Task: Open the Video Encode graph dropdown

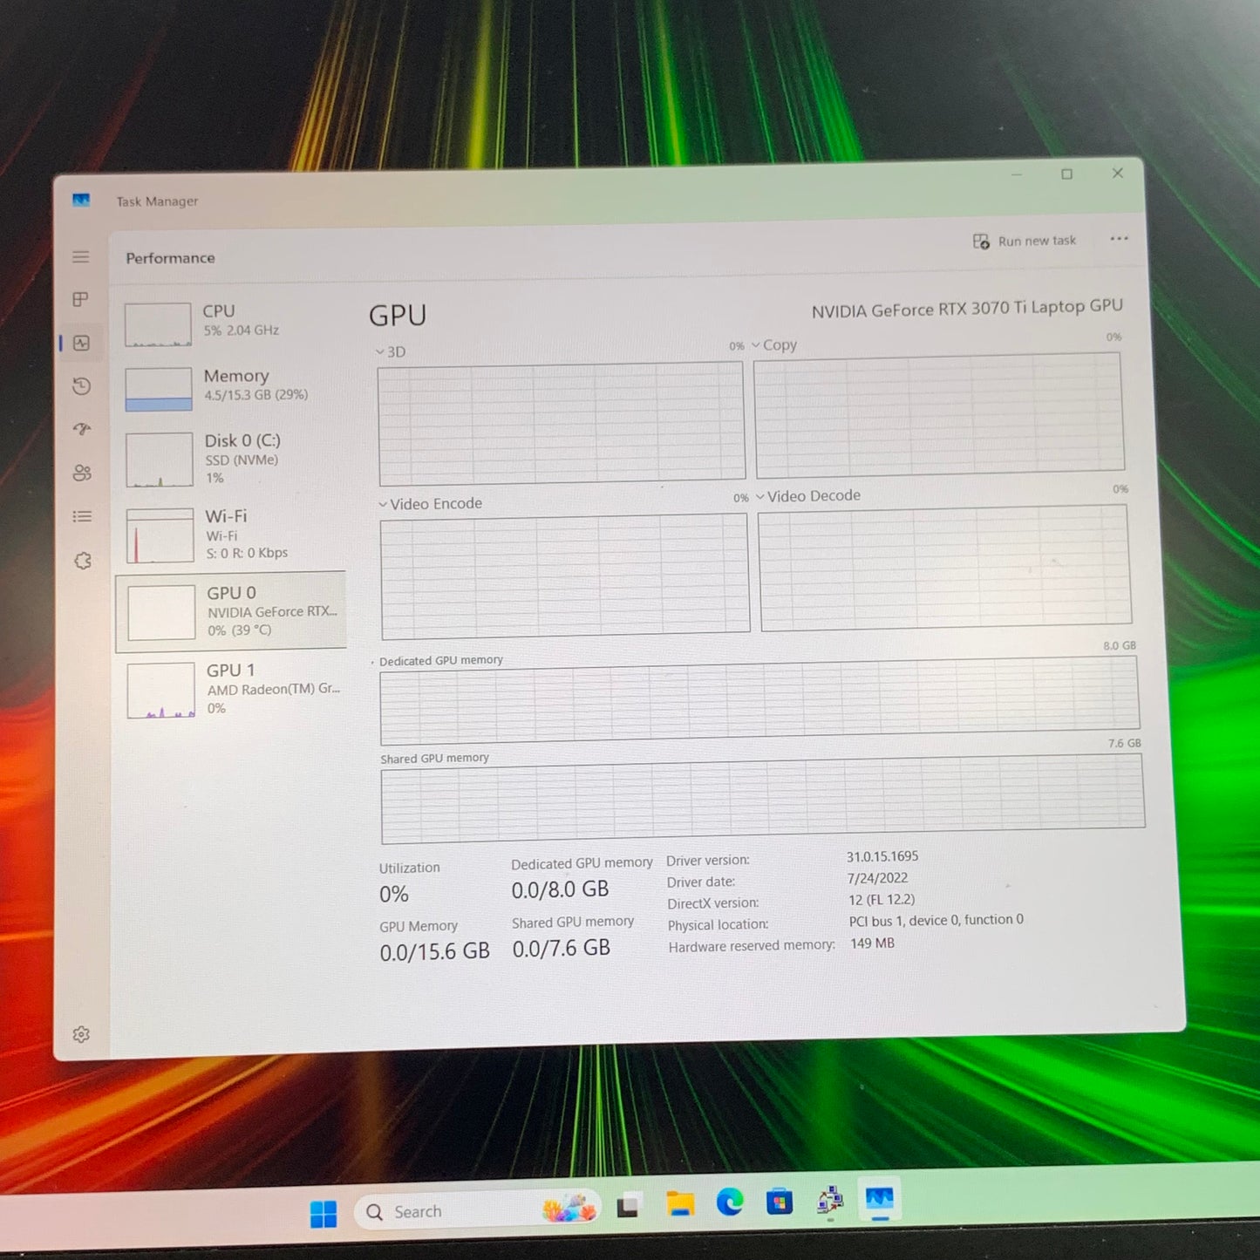Action: coord(431,504)
